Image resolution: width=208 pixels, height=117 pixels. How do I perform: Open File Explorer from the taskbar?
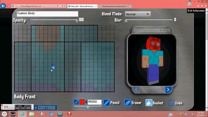point(32,114)
